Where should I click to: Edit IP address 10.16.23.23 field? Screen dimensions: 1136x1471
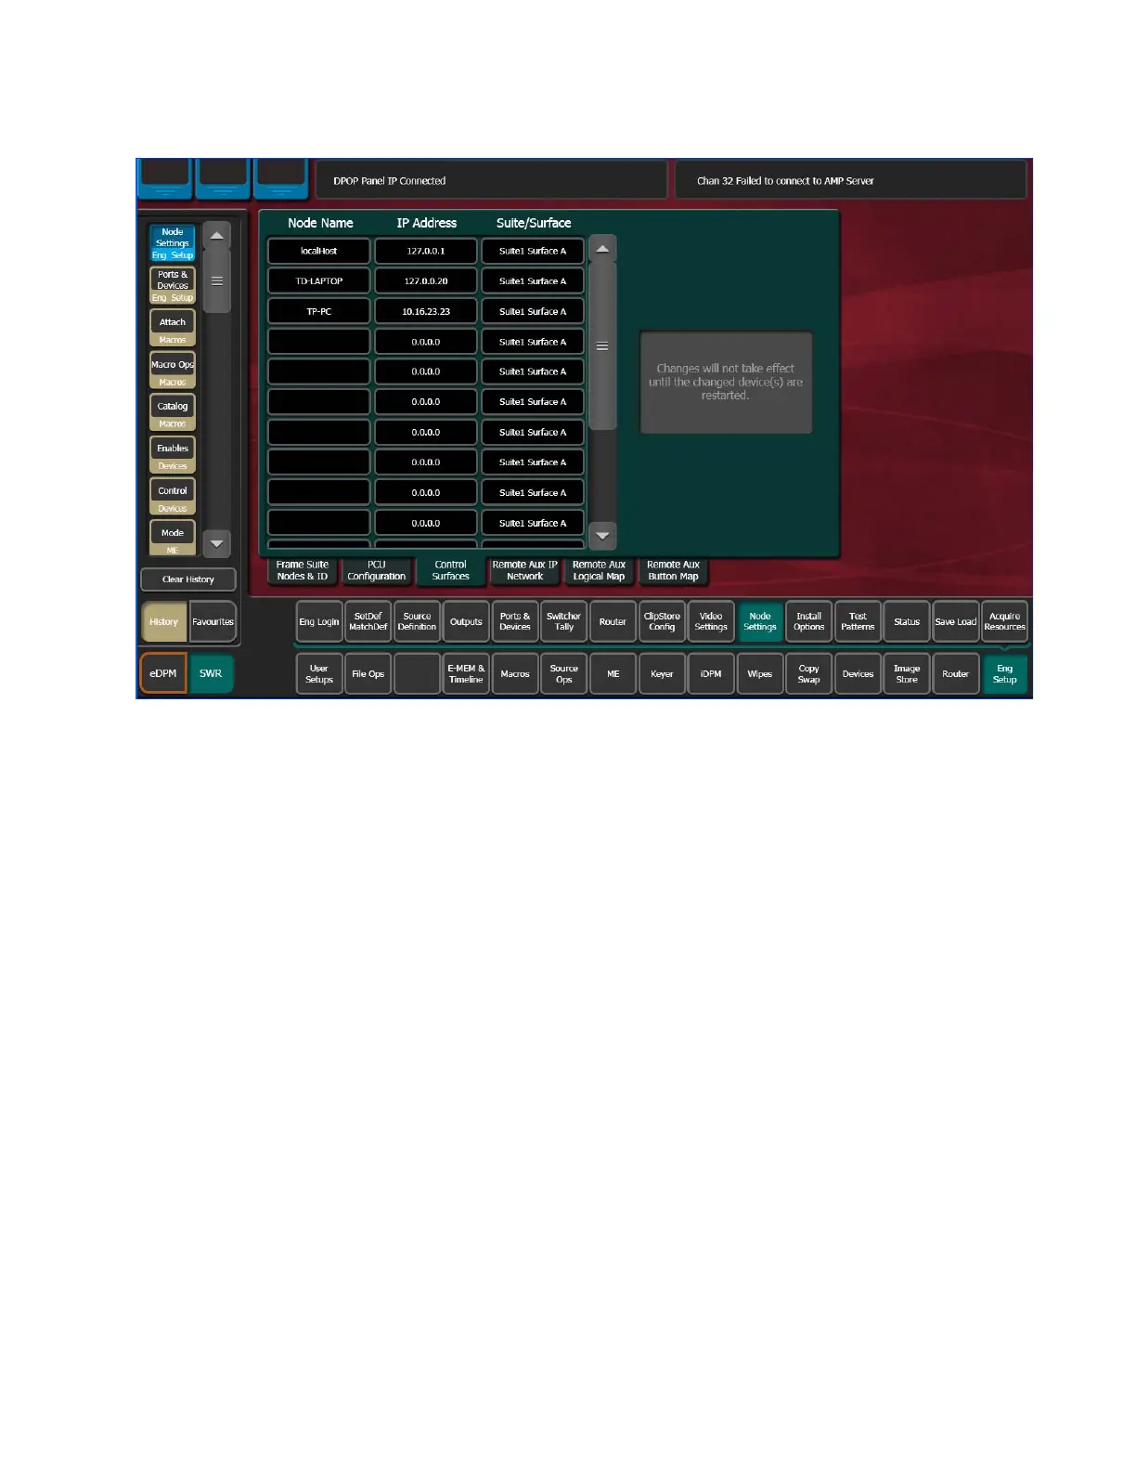click(x=426, y=311)
